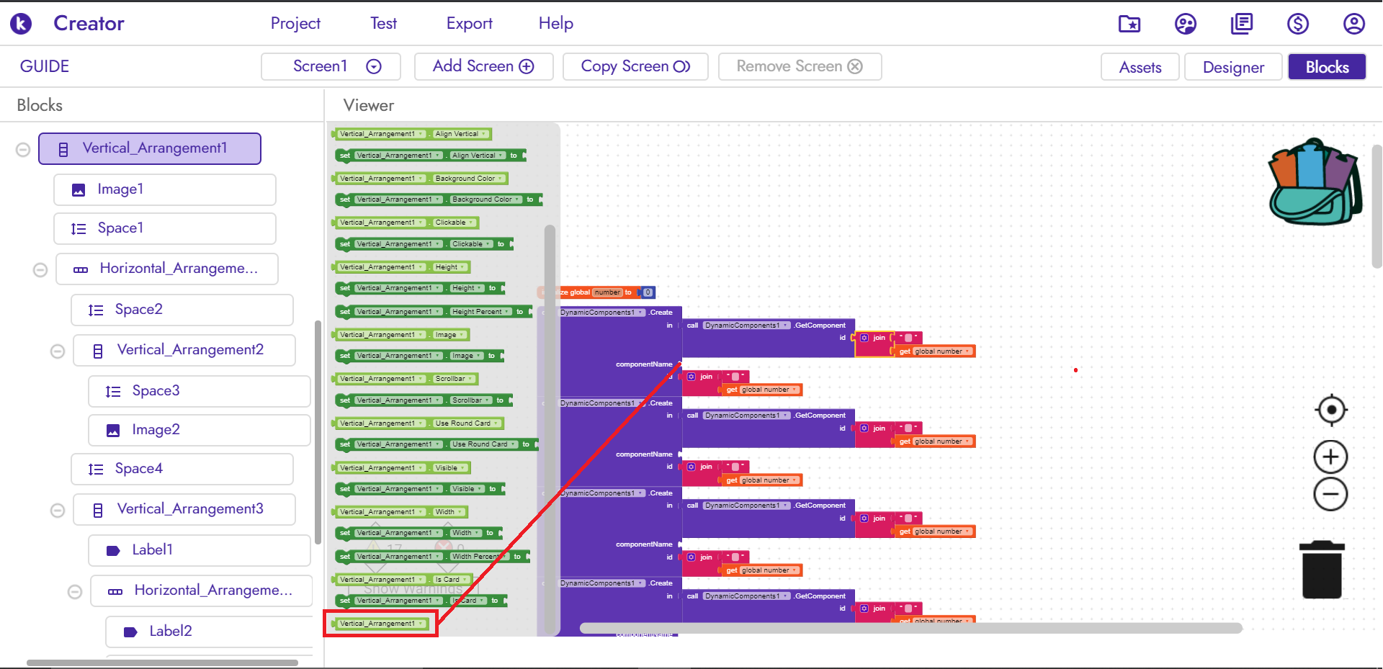Zoom out with the minus circle button
Screen dimensions: 1383x669
pos(1330,494)
